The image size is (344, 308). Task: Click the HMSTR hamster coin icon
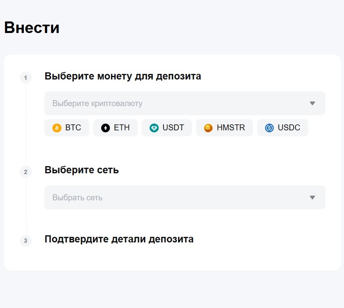pos(207,128)
